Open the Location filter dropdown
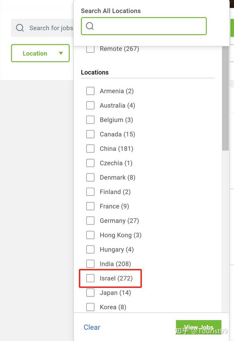Screen dimensions: 234x341 click(x=40, y=53)
